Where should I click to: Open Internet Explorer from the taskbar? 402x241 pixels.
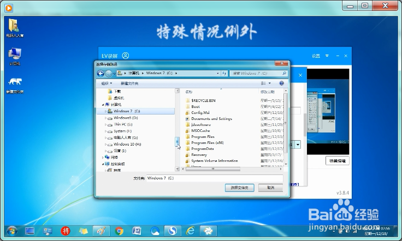[190, 231]
